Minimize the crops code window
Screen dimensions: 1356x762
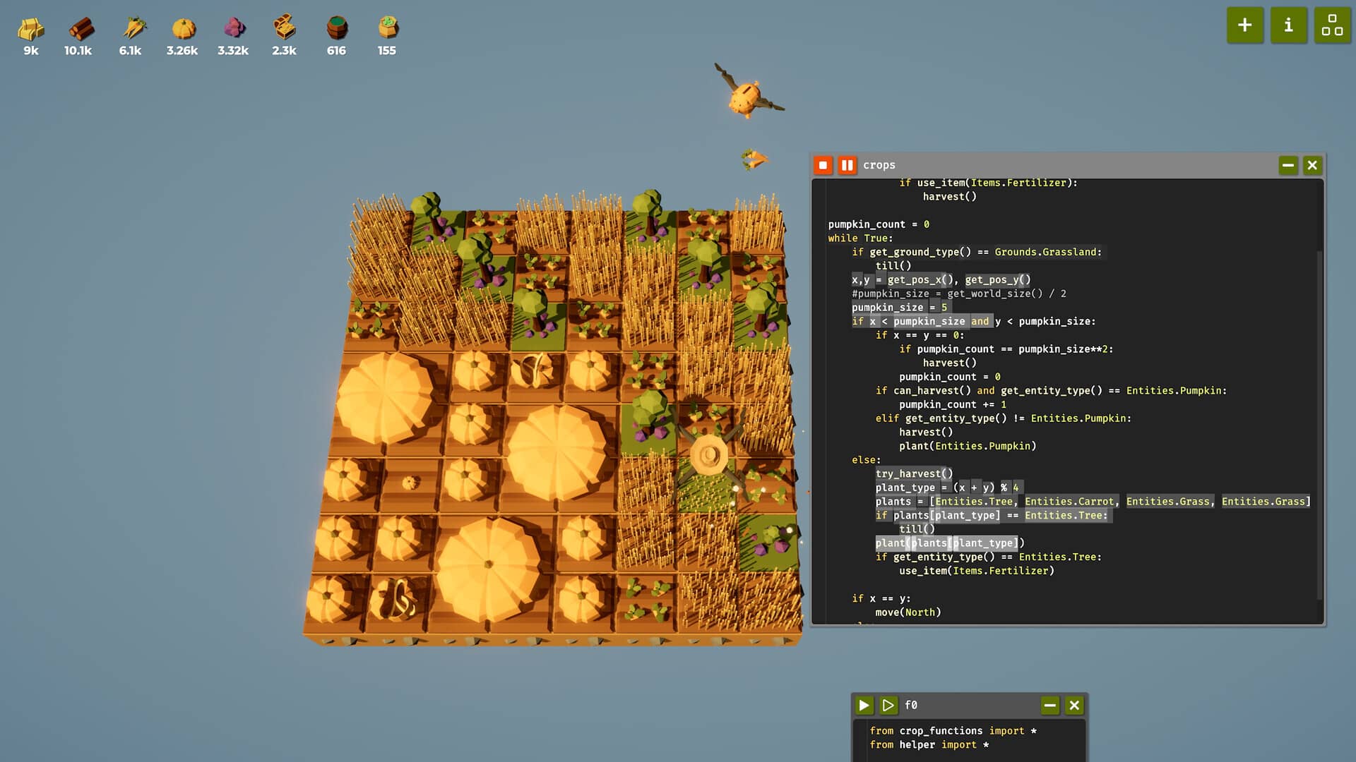1287,164
